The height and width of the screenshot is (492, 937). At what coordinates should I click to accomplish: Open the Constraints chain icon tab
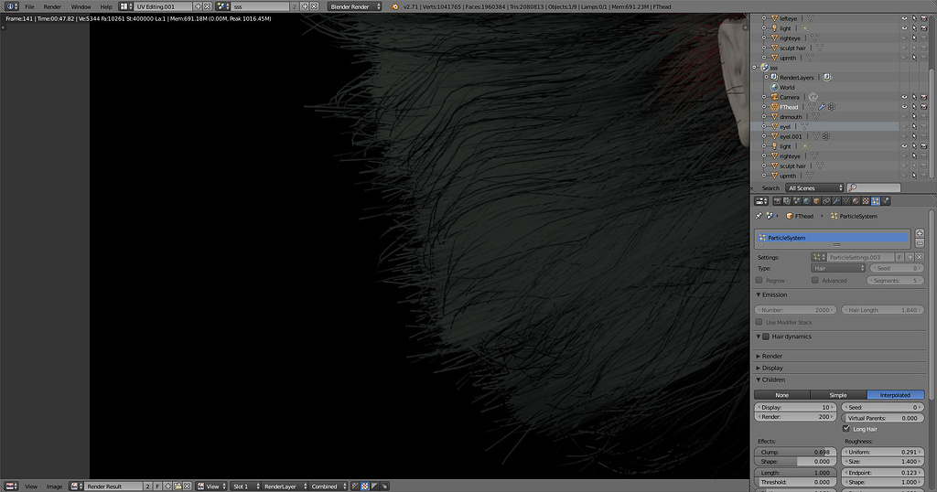pos(826,200)
